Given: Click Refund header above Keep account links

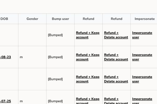Looking at the screenshot, I should pyautogui.click(x=88, y=19).
